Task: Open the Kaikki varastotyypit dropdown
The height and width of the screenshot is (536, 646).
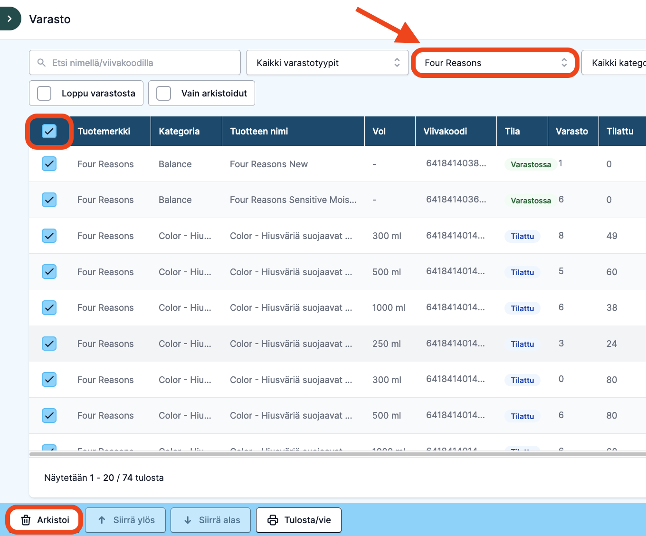Action: pyautogui.click(x=327, y=63)
